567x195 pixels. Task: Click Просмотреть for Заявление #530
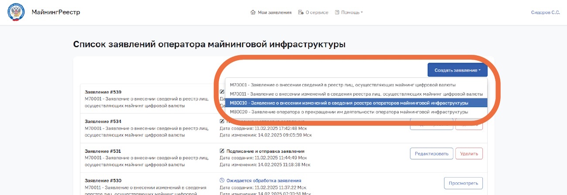pyautogui.click(x=463, y=183)
